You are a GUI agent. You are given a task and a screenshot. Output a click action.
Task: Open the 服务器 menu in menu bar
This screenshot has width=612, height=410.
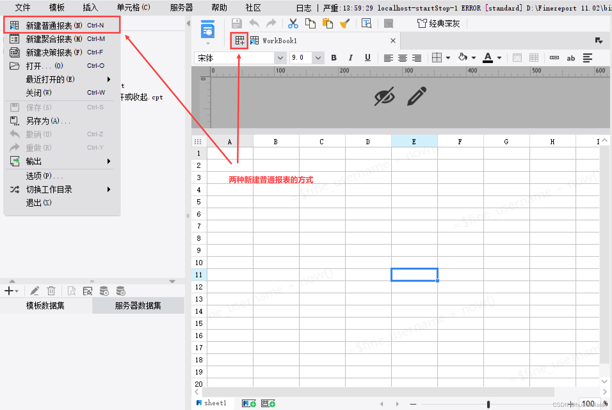point(181,7)
